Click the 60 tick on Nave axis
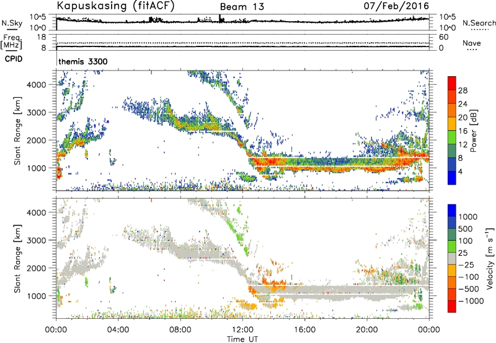 [x=443, y=37]
